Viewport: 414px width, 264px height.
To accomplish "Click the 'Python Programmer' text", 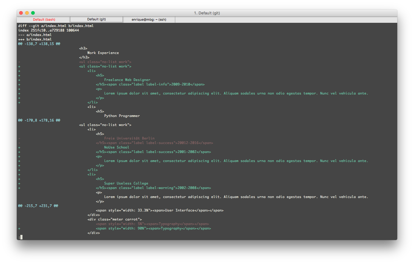I will (x=122, y=116).
